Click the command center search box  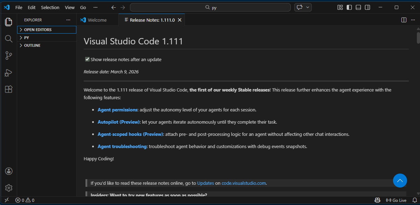tap(210, 7)
